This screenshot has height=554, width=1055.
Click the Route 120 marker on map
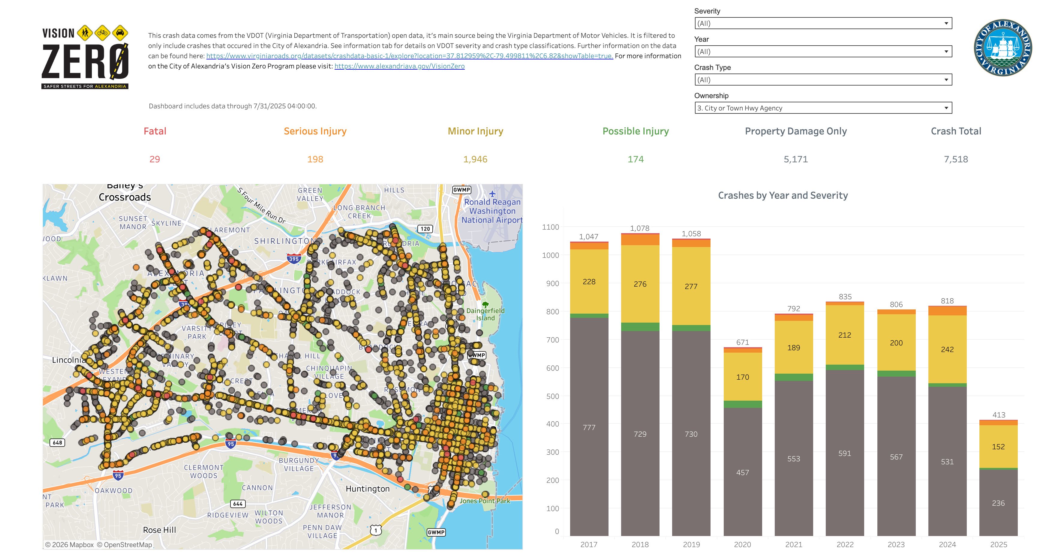(425, 229)
